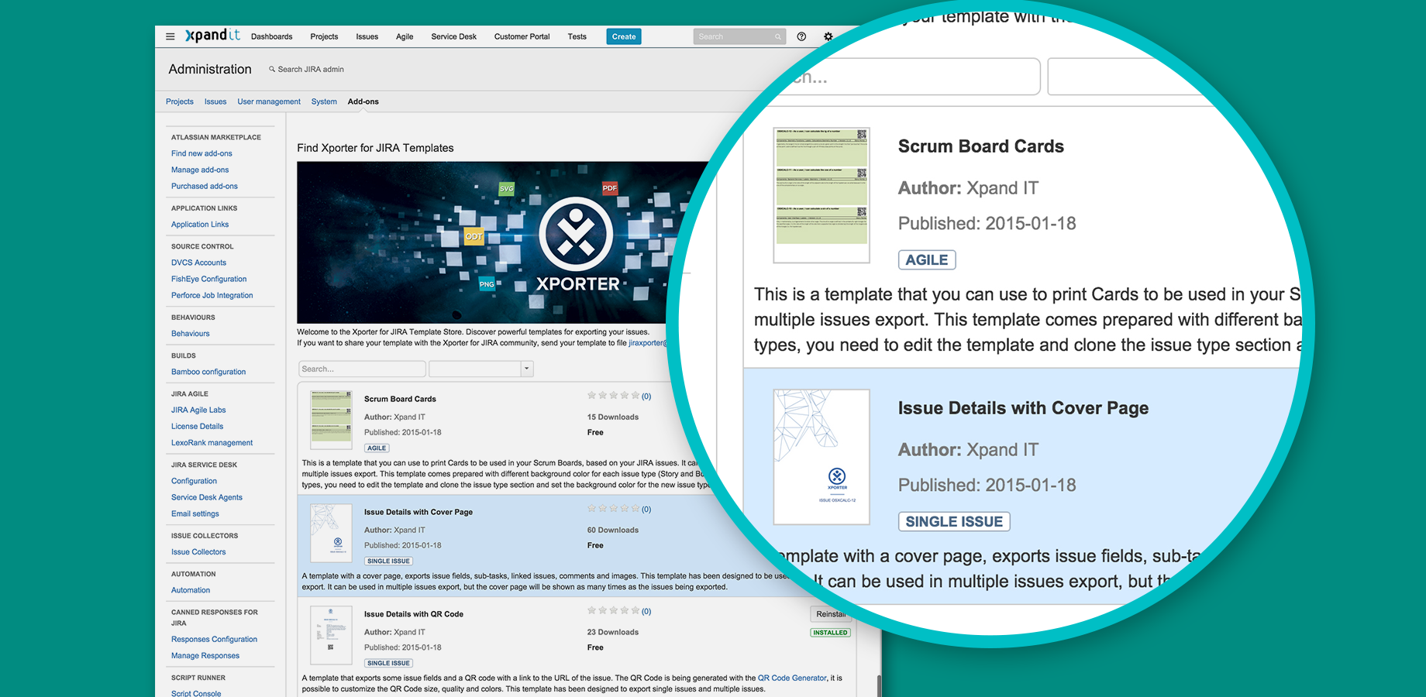
Task: Open Issue Details with QR Code thumbnail
Action: point(331,635)
